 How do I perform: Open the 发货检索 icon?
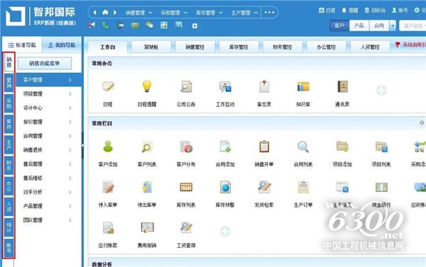(264, 187)
